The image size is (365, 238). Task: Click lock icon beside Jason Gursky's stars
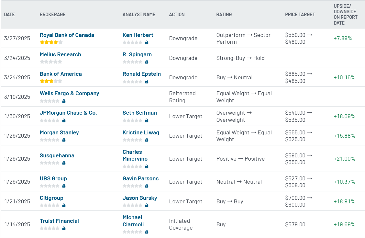(147, 205)
